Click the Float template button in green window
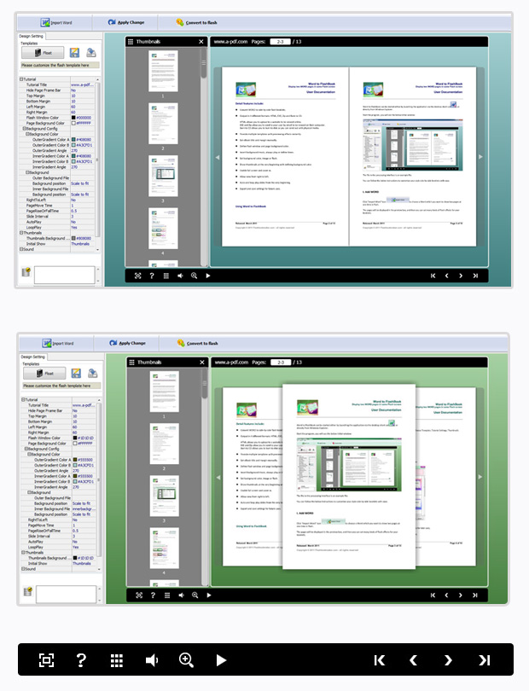The width and height of the screenshot is (529, 691). coord(44,374)
